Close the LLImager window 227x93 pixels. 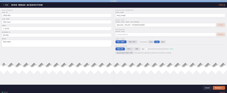point(226,1)
